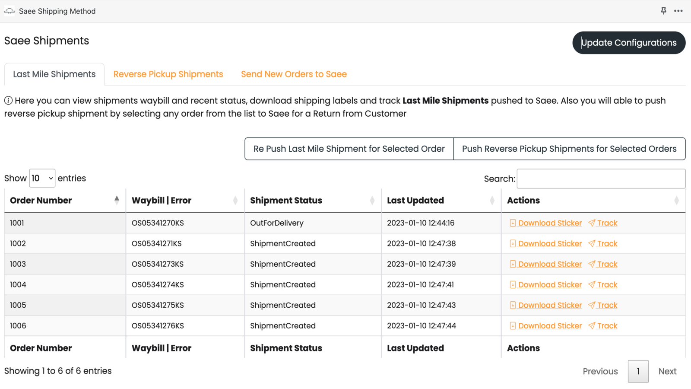Click the track paper-plane icon for order 1005

point(592,305)
